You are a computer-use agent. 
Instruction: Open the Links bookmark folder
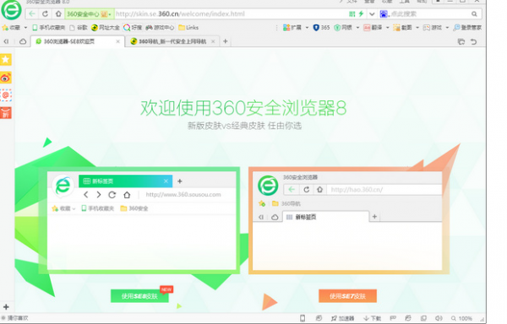click(188, 28)
